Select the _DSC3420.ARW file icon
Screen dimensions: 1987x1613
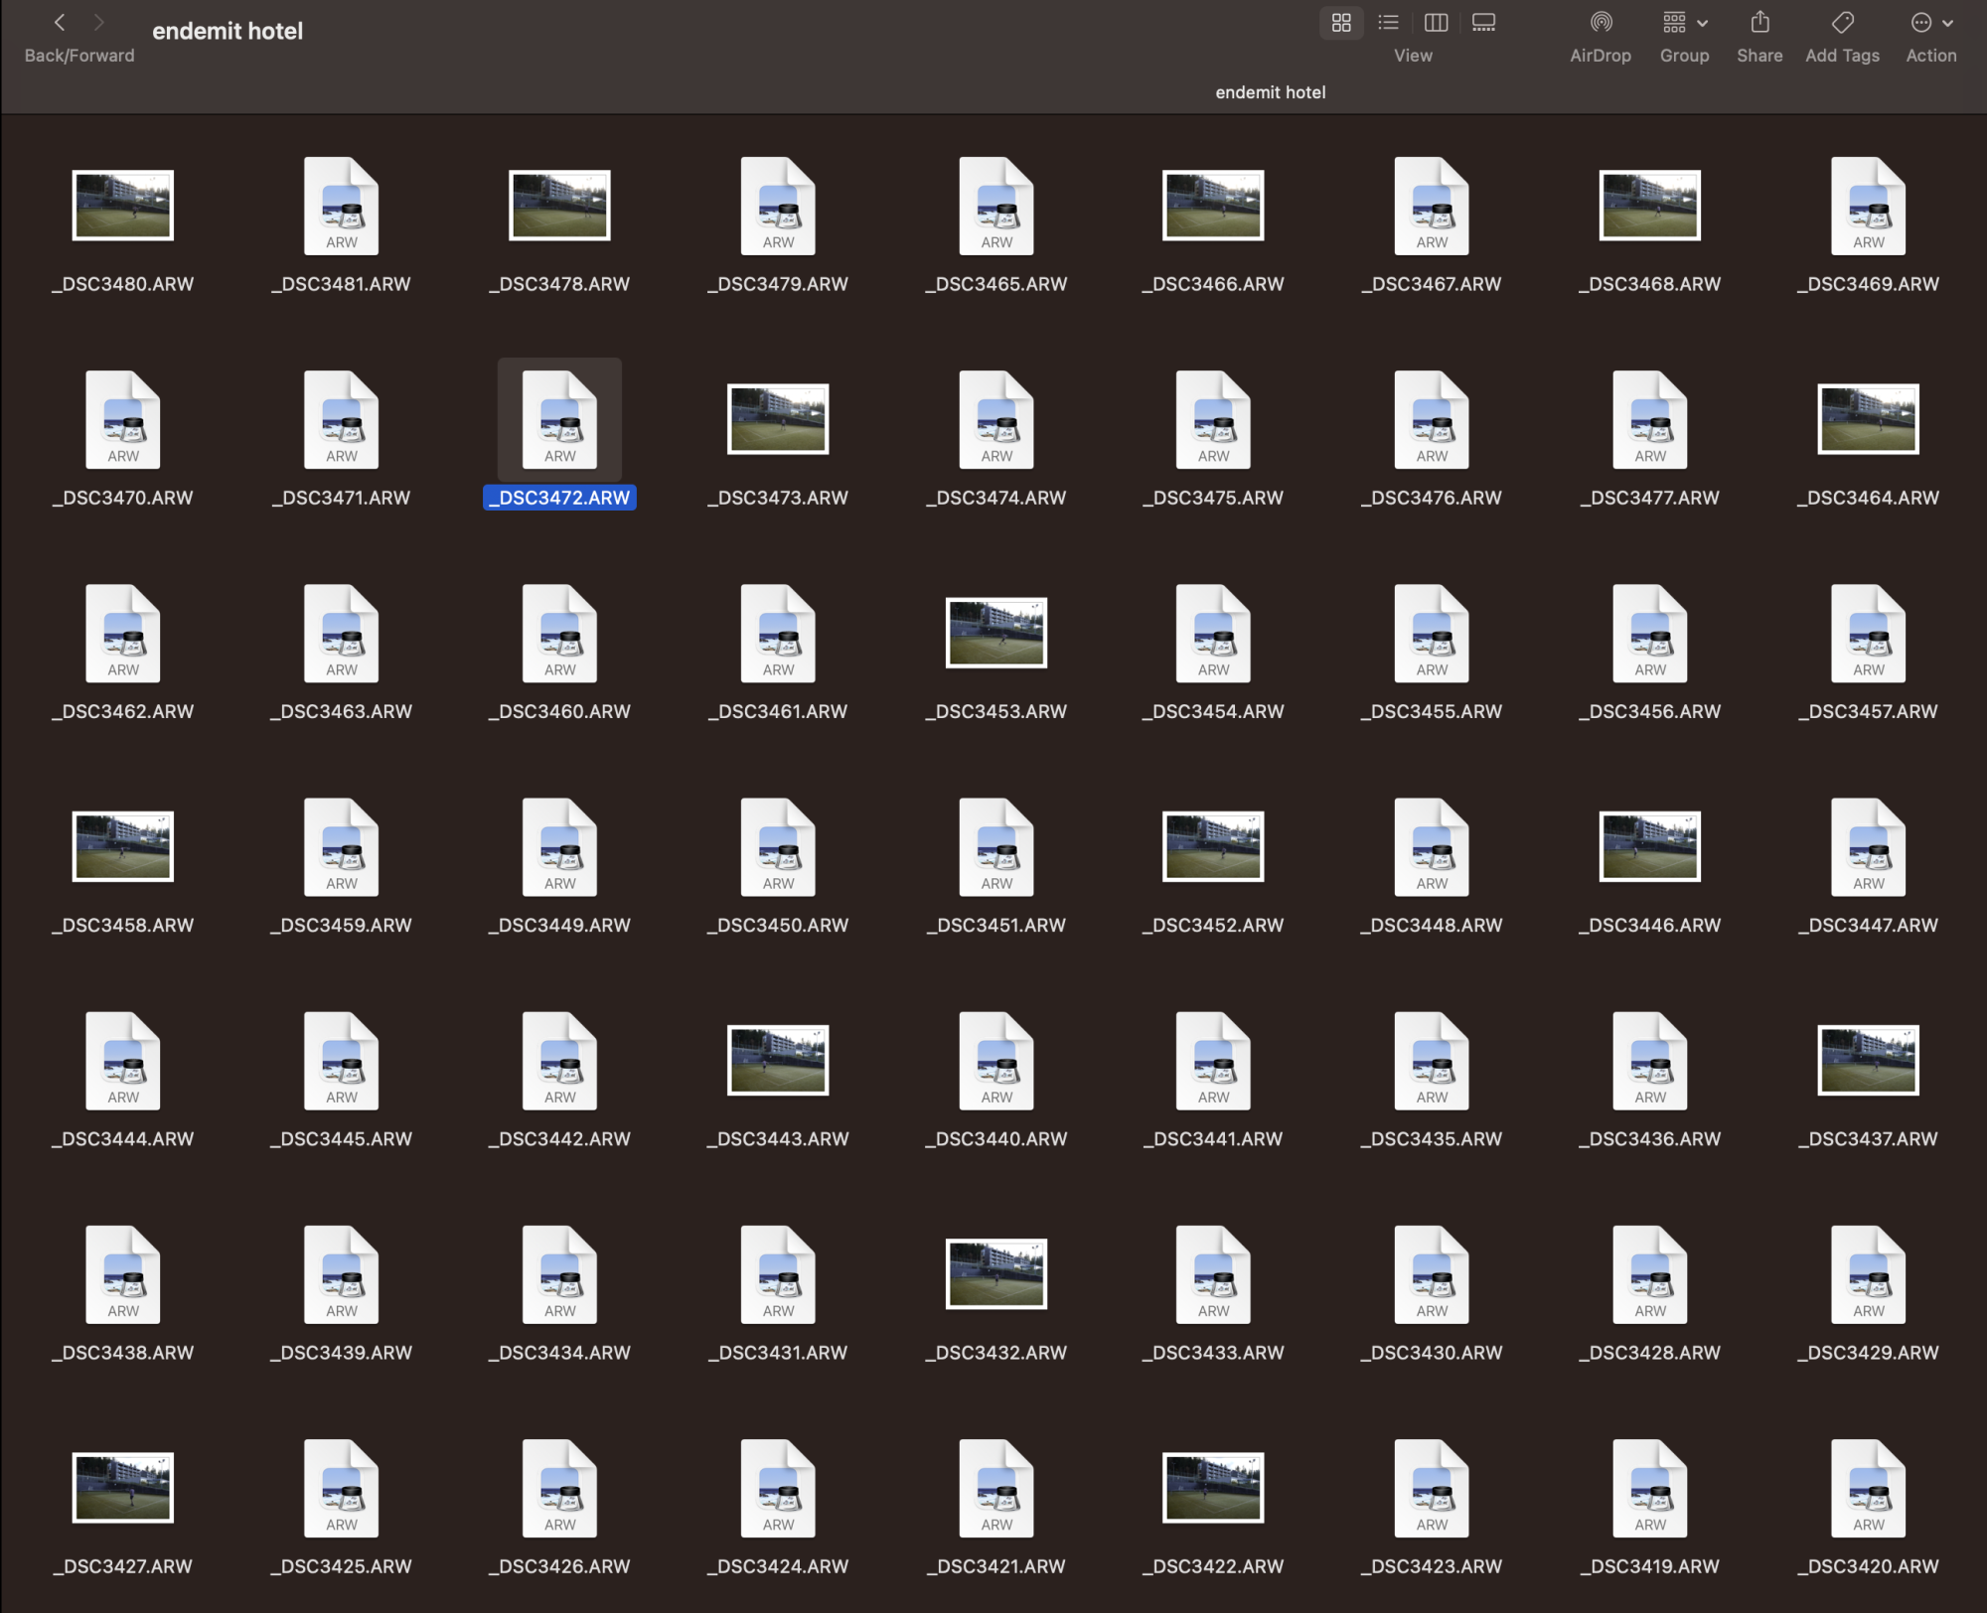point(1868,1488)
